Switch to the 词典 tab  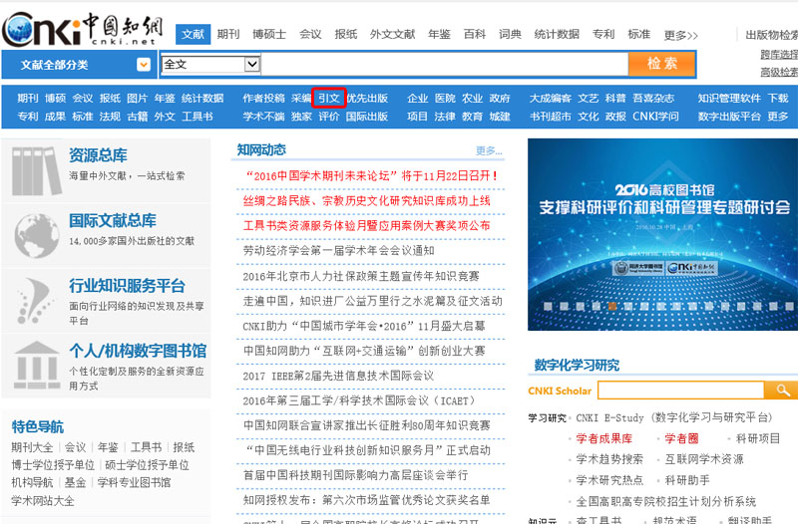510,34
